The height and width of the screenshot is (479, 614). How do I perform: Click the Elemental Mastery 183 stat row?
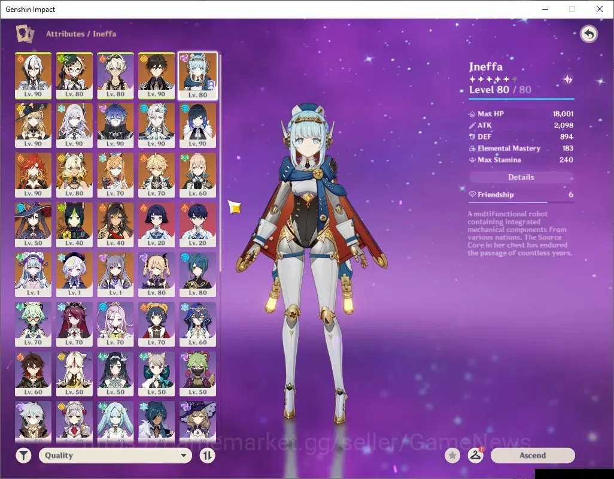(521, 148)
